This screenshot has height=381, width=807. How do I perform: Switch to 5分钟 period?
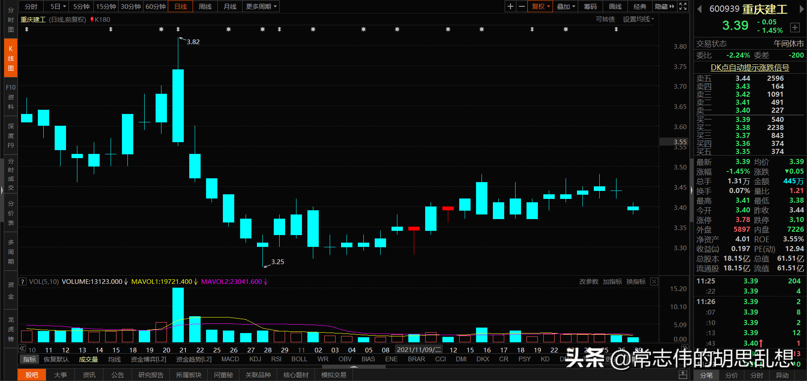tap(81, 6)
